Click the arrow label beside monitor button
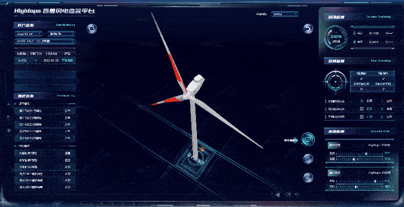 tap(291, 140)
